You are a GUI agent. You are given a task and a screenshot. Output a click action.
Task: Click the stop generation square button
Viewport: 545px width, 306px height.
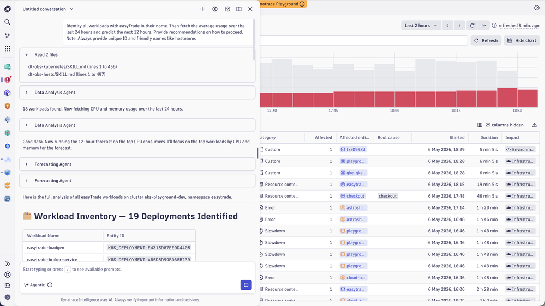pos(246,285)
